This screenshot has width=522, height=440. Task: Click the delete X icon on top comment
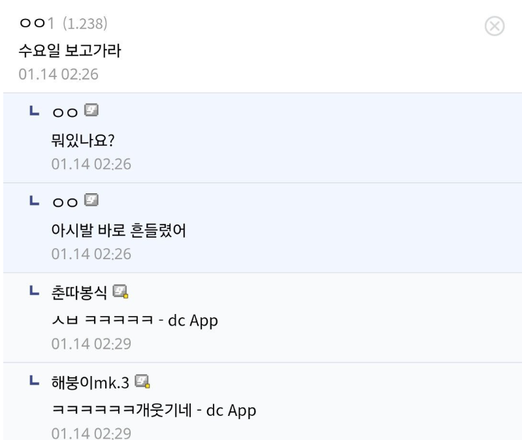495,27
